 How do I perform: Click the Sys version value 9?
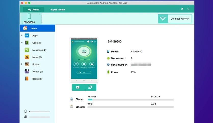click(132, 58)
